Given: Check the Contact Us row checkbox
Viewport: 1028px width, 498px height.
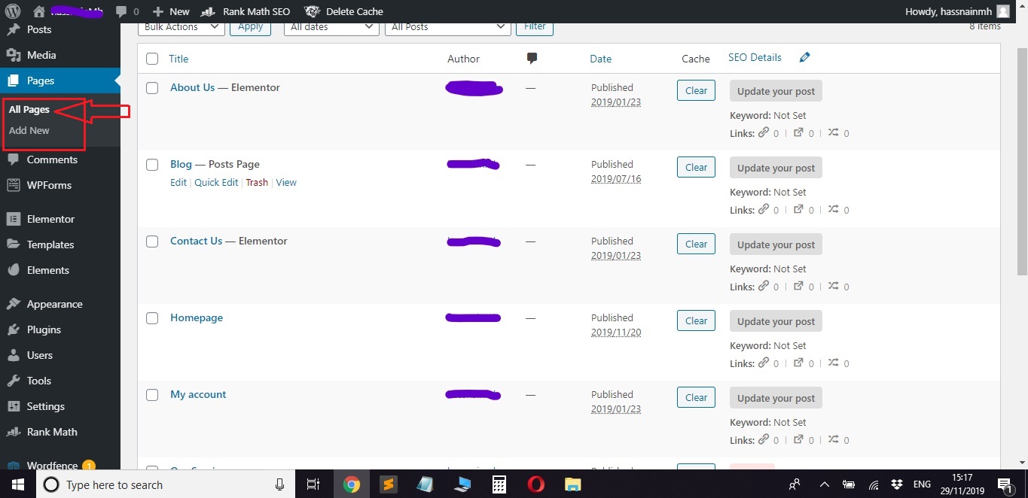Looking at the screenshot, I should tap(152, 241).
